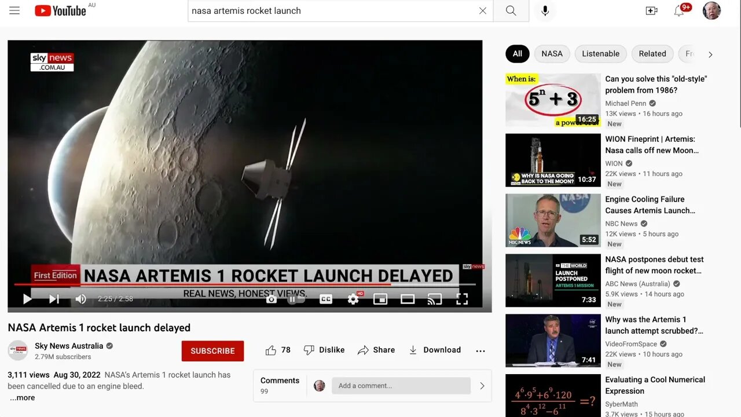Image resolution: width=741 pixels, height=417 pixels.
Task: Toggle closed captions (CC)
Action: point(326,299)
